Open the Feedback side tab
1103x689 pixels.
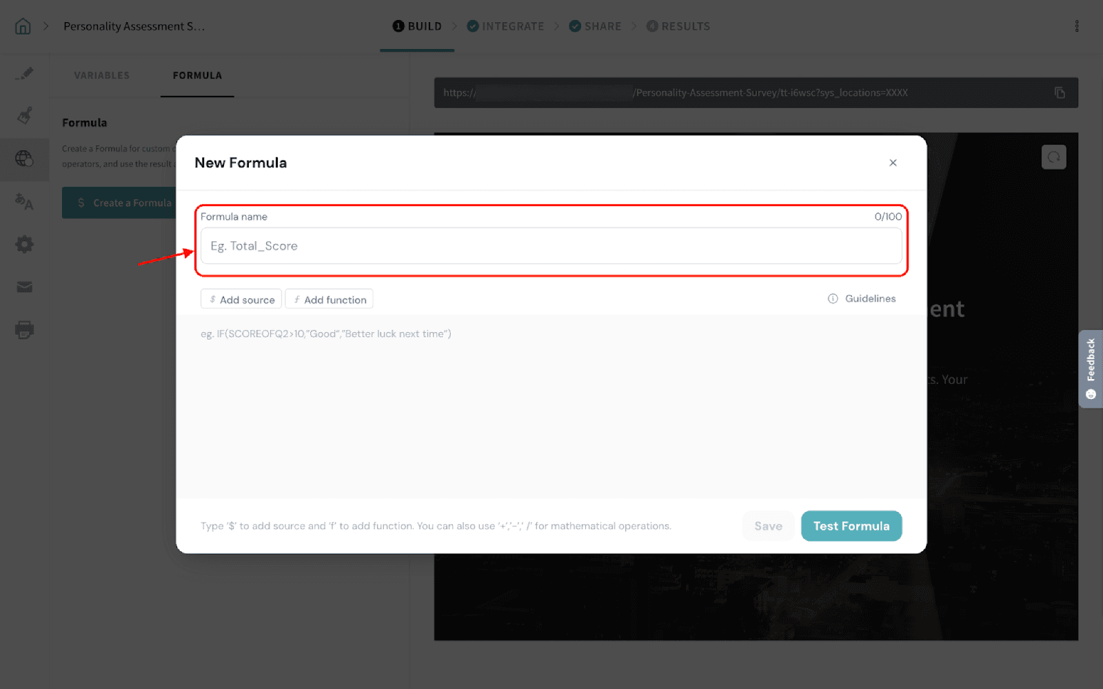click(x=1090, y=369)
